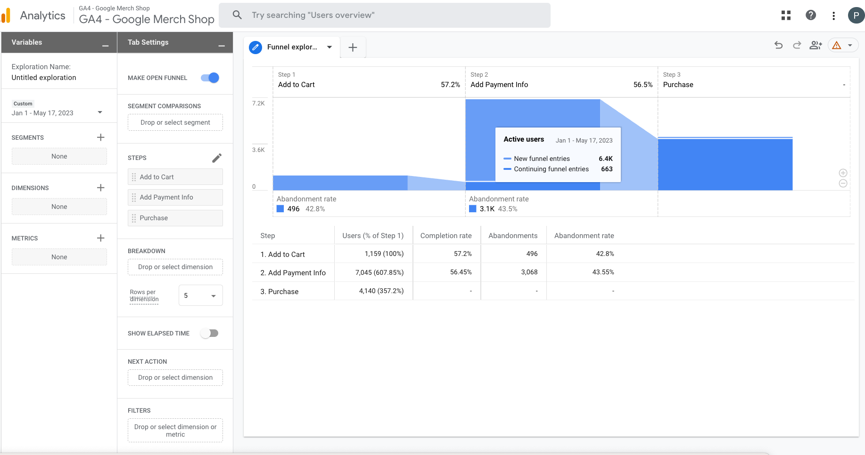Screen dimensions: 865x455
Task: Zoom into the funnel chart
Action: click(x=843, y=173)
